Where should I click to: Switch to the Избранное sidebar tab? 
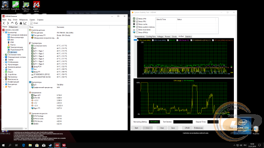[x=13, y=27]
